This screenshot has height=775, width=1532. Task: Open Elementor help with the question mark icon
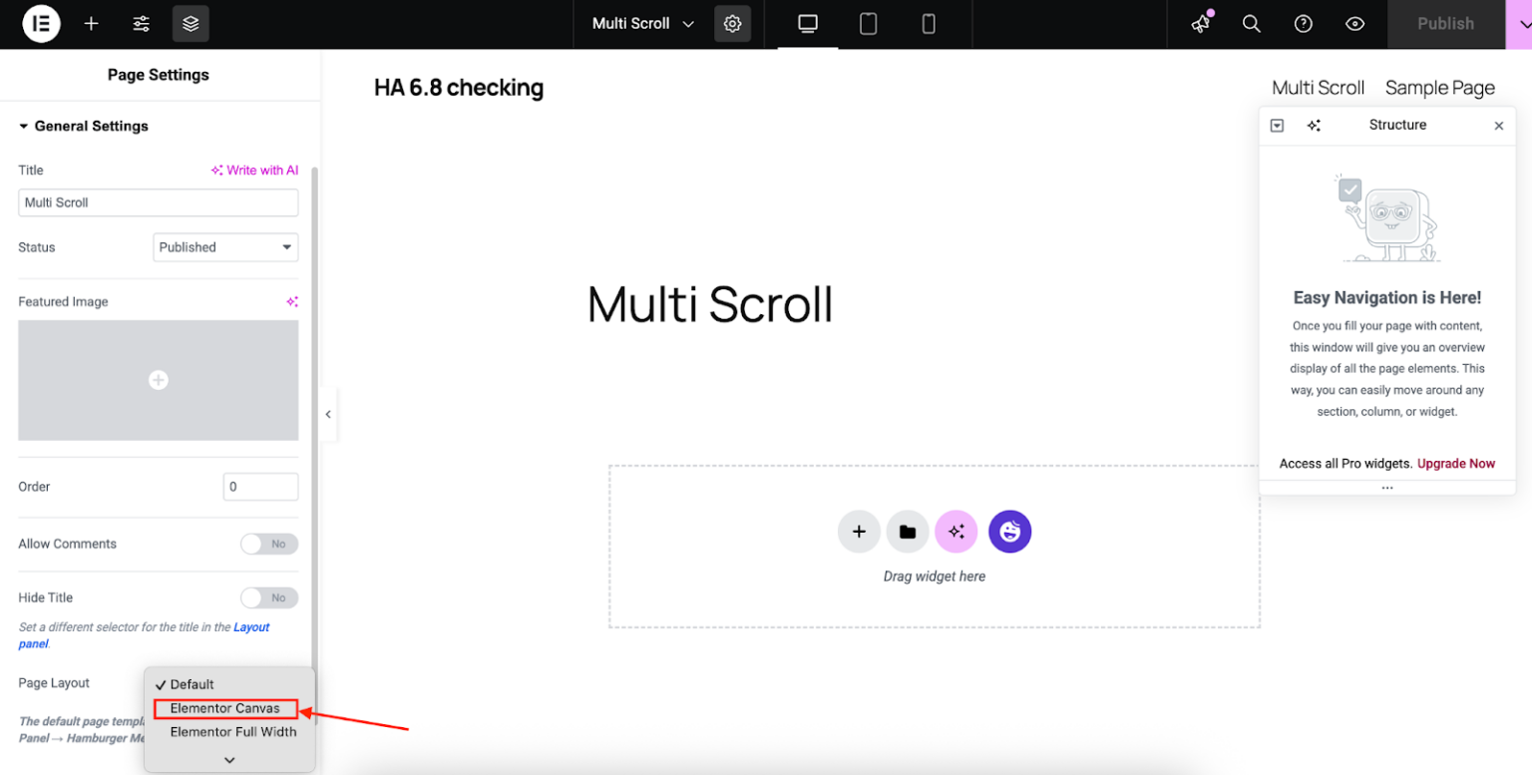pos(1303,23)
